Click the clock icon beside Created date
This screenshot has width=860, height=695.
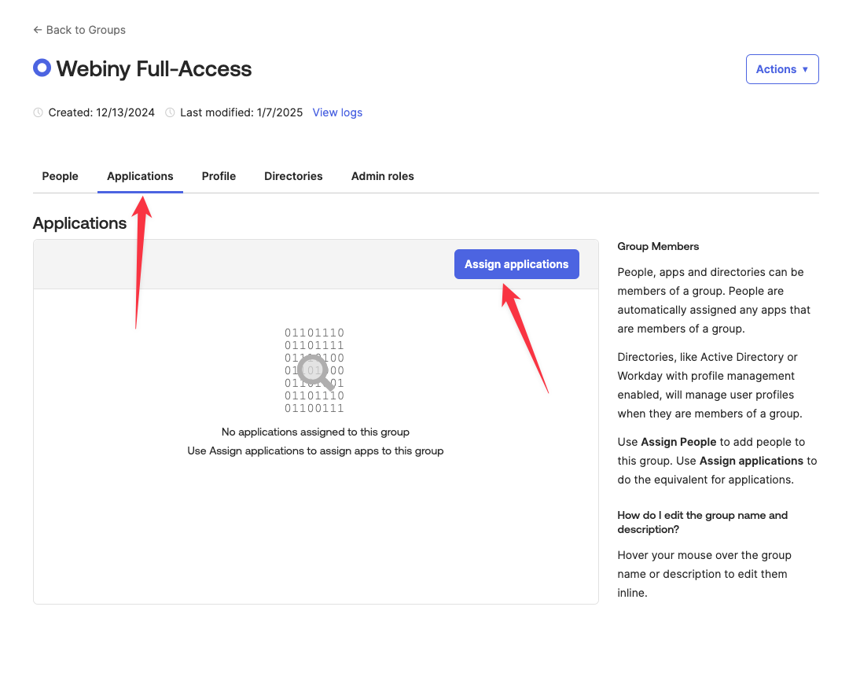(38, 113)
